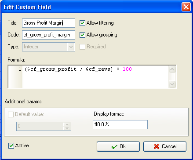This screenshot has height=160, width=193.
Task: Click the green checkmark icon on Ok
Action: click(x=114, y=146)
